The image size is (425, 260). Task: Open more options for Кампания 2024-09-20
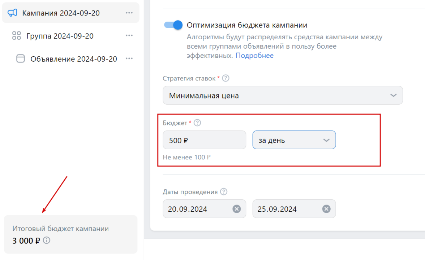129,13
